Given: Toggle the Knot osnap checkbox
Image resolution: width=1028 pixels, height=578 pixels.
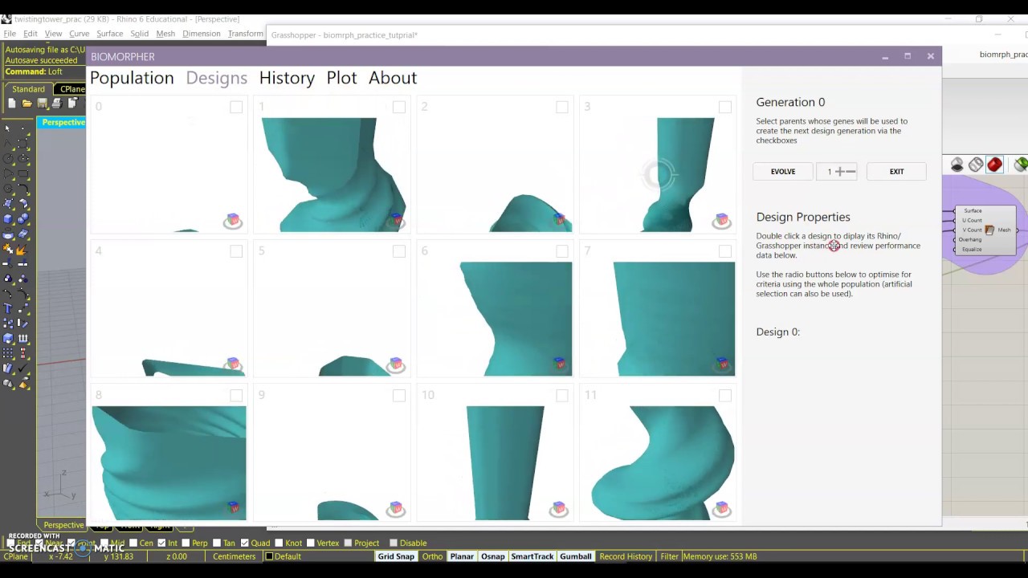Looking at the screenshot, I should pos(279,543).
